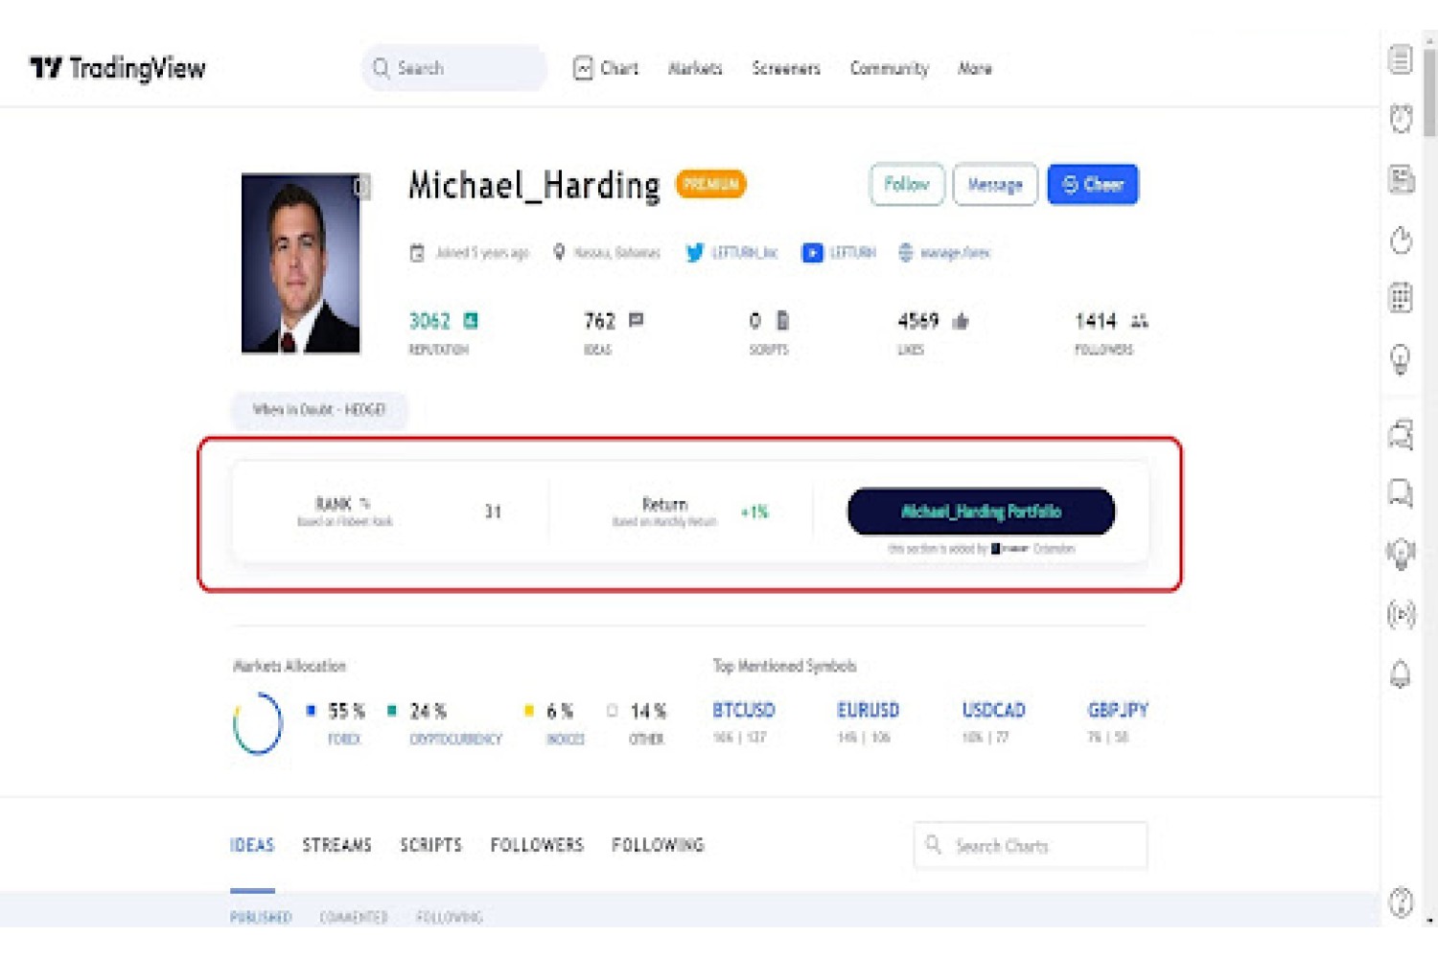Open the More menu
The height and width of the screenshot is (958, 1438).
pyautogui.click(x=975, y=68)
